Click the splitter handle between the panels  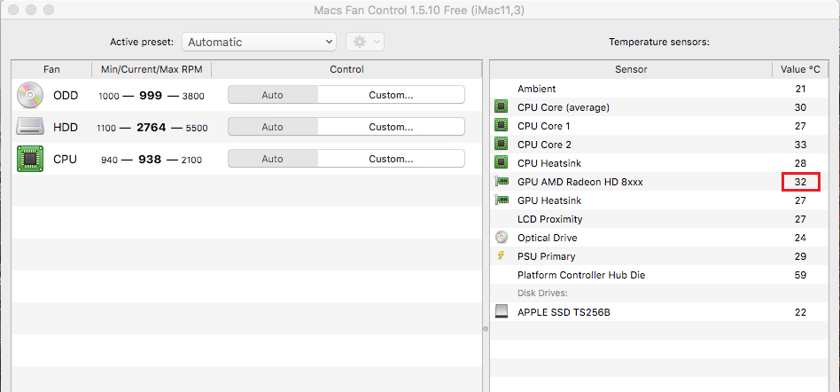click(x=485, y=329)
